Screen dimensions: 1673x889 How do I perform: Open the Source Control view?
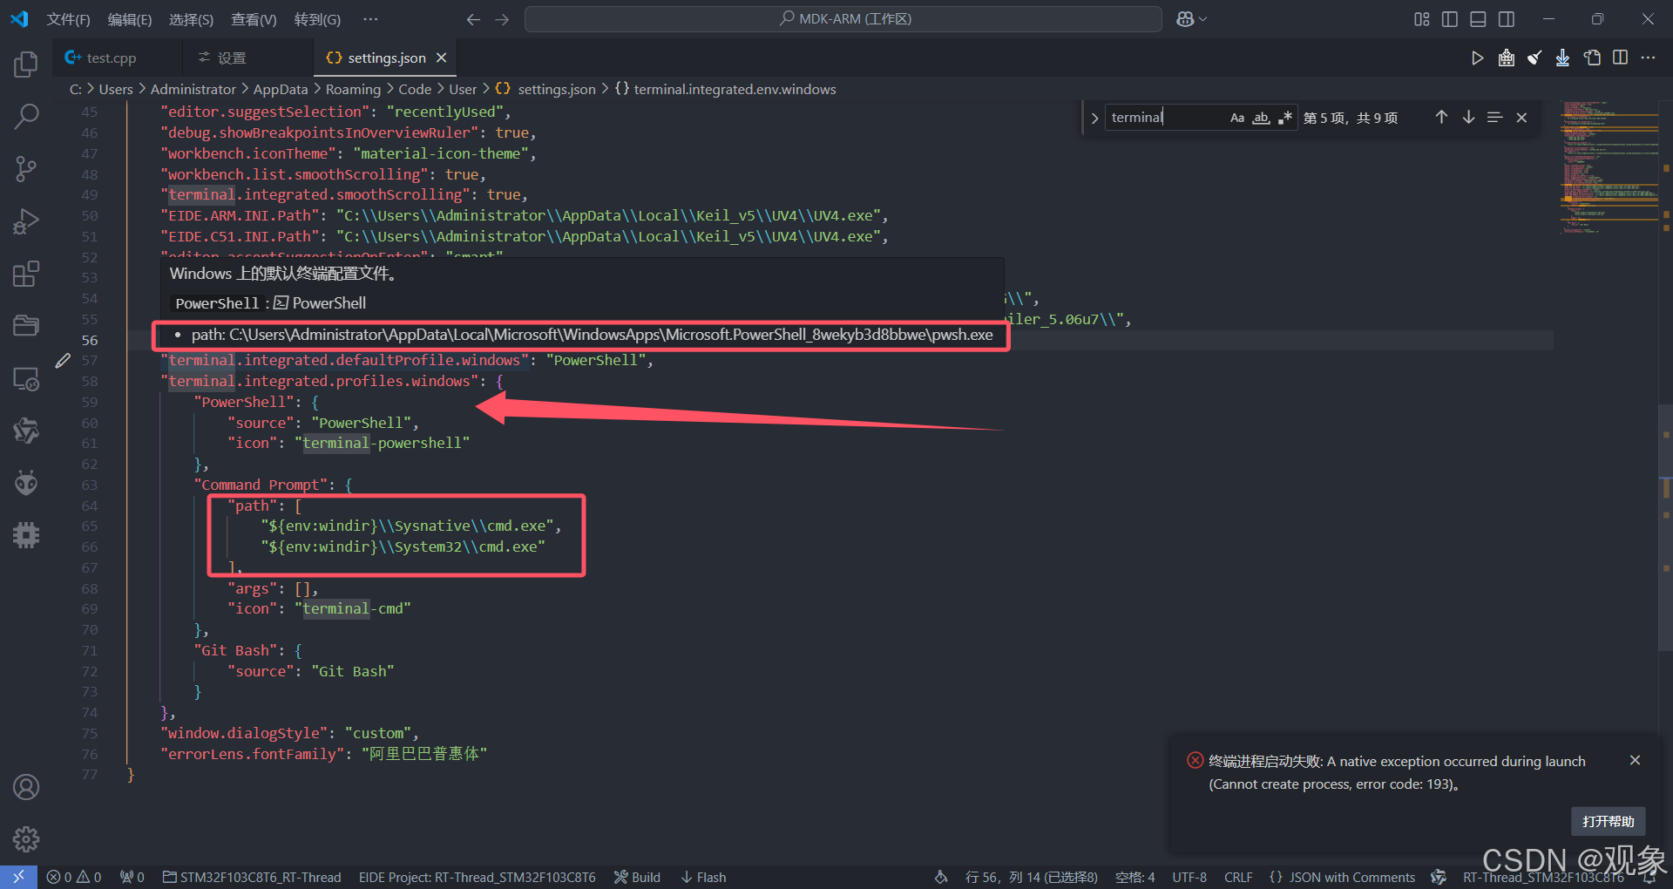[x=26, y=168]
